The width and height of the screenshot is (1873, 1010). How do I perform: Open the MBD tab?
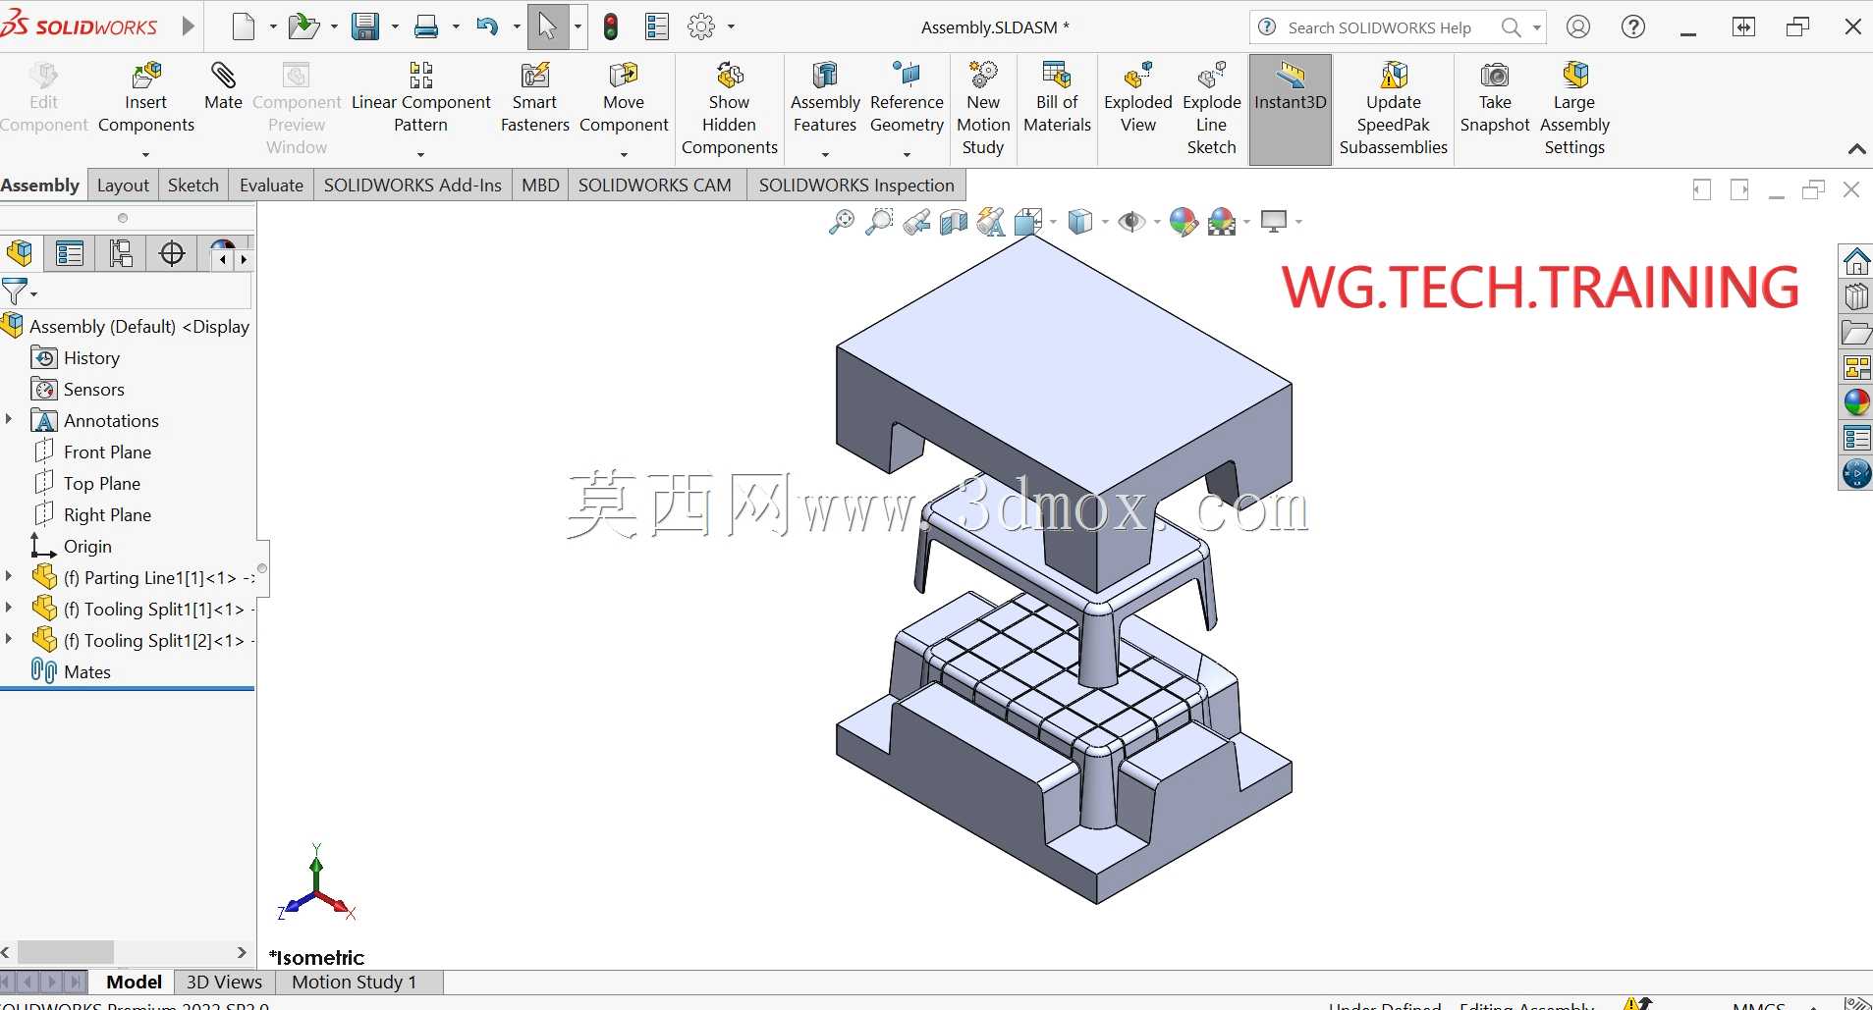540,186
